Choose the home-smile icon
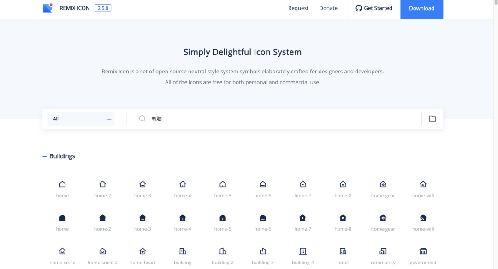498x269 pixels. click(62, 251)
